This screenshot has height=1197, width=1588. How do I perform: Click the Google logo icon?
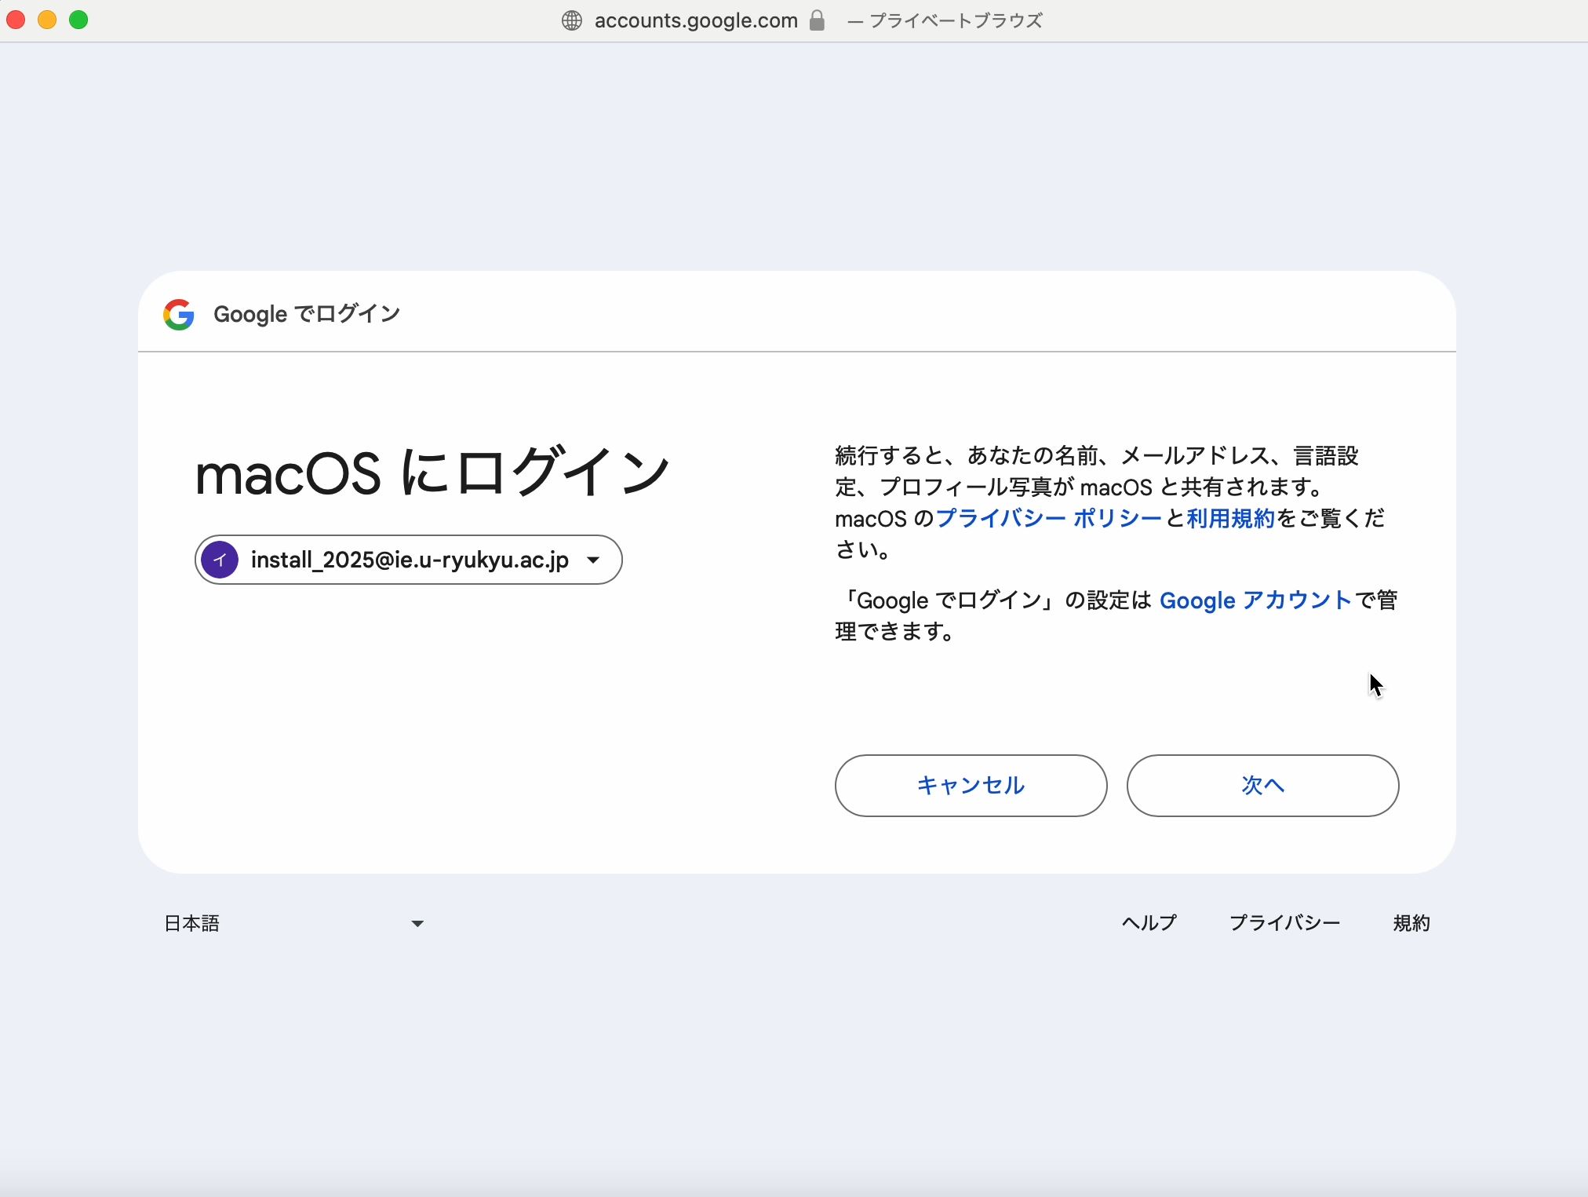[179, 314]
